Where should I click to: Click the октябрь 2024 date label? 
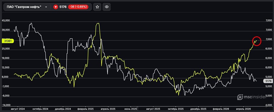[40, 109]
